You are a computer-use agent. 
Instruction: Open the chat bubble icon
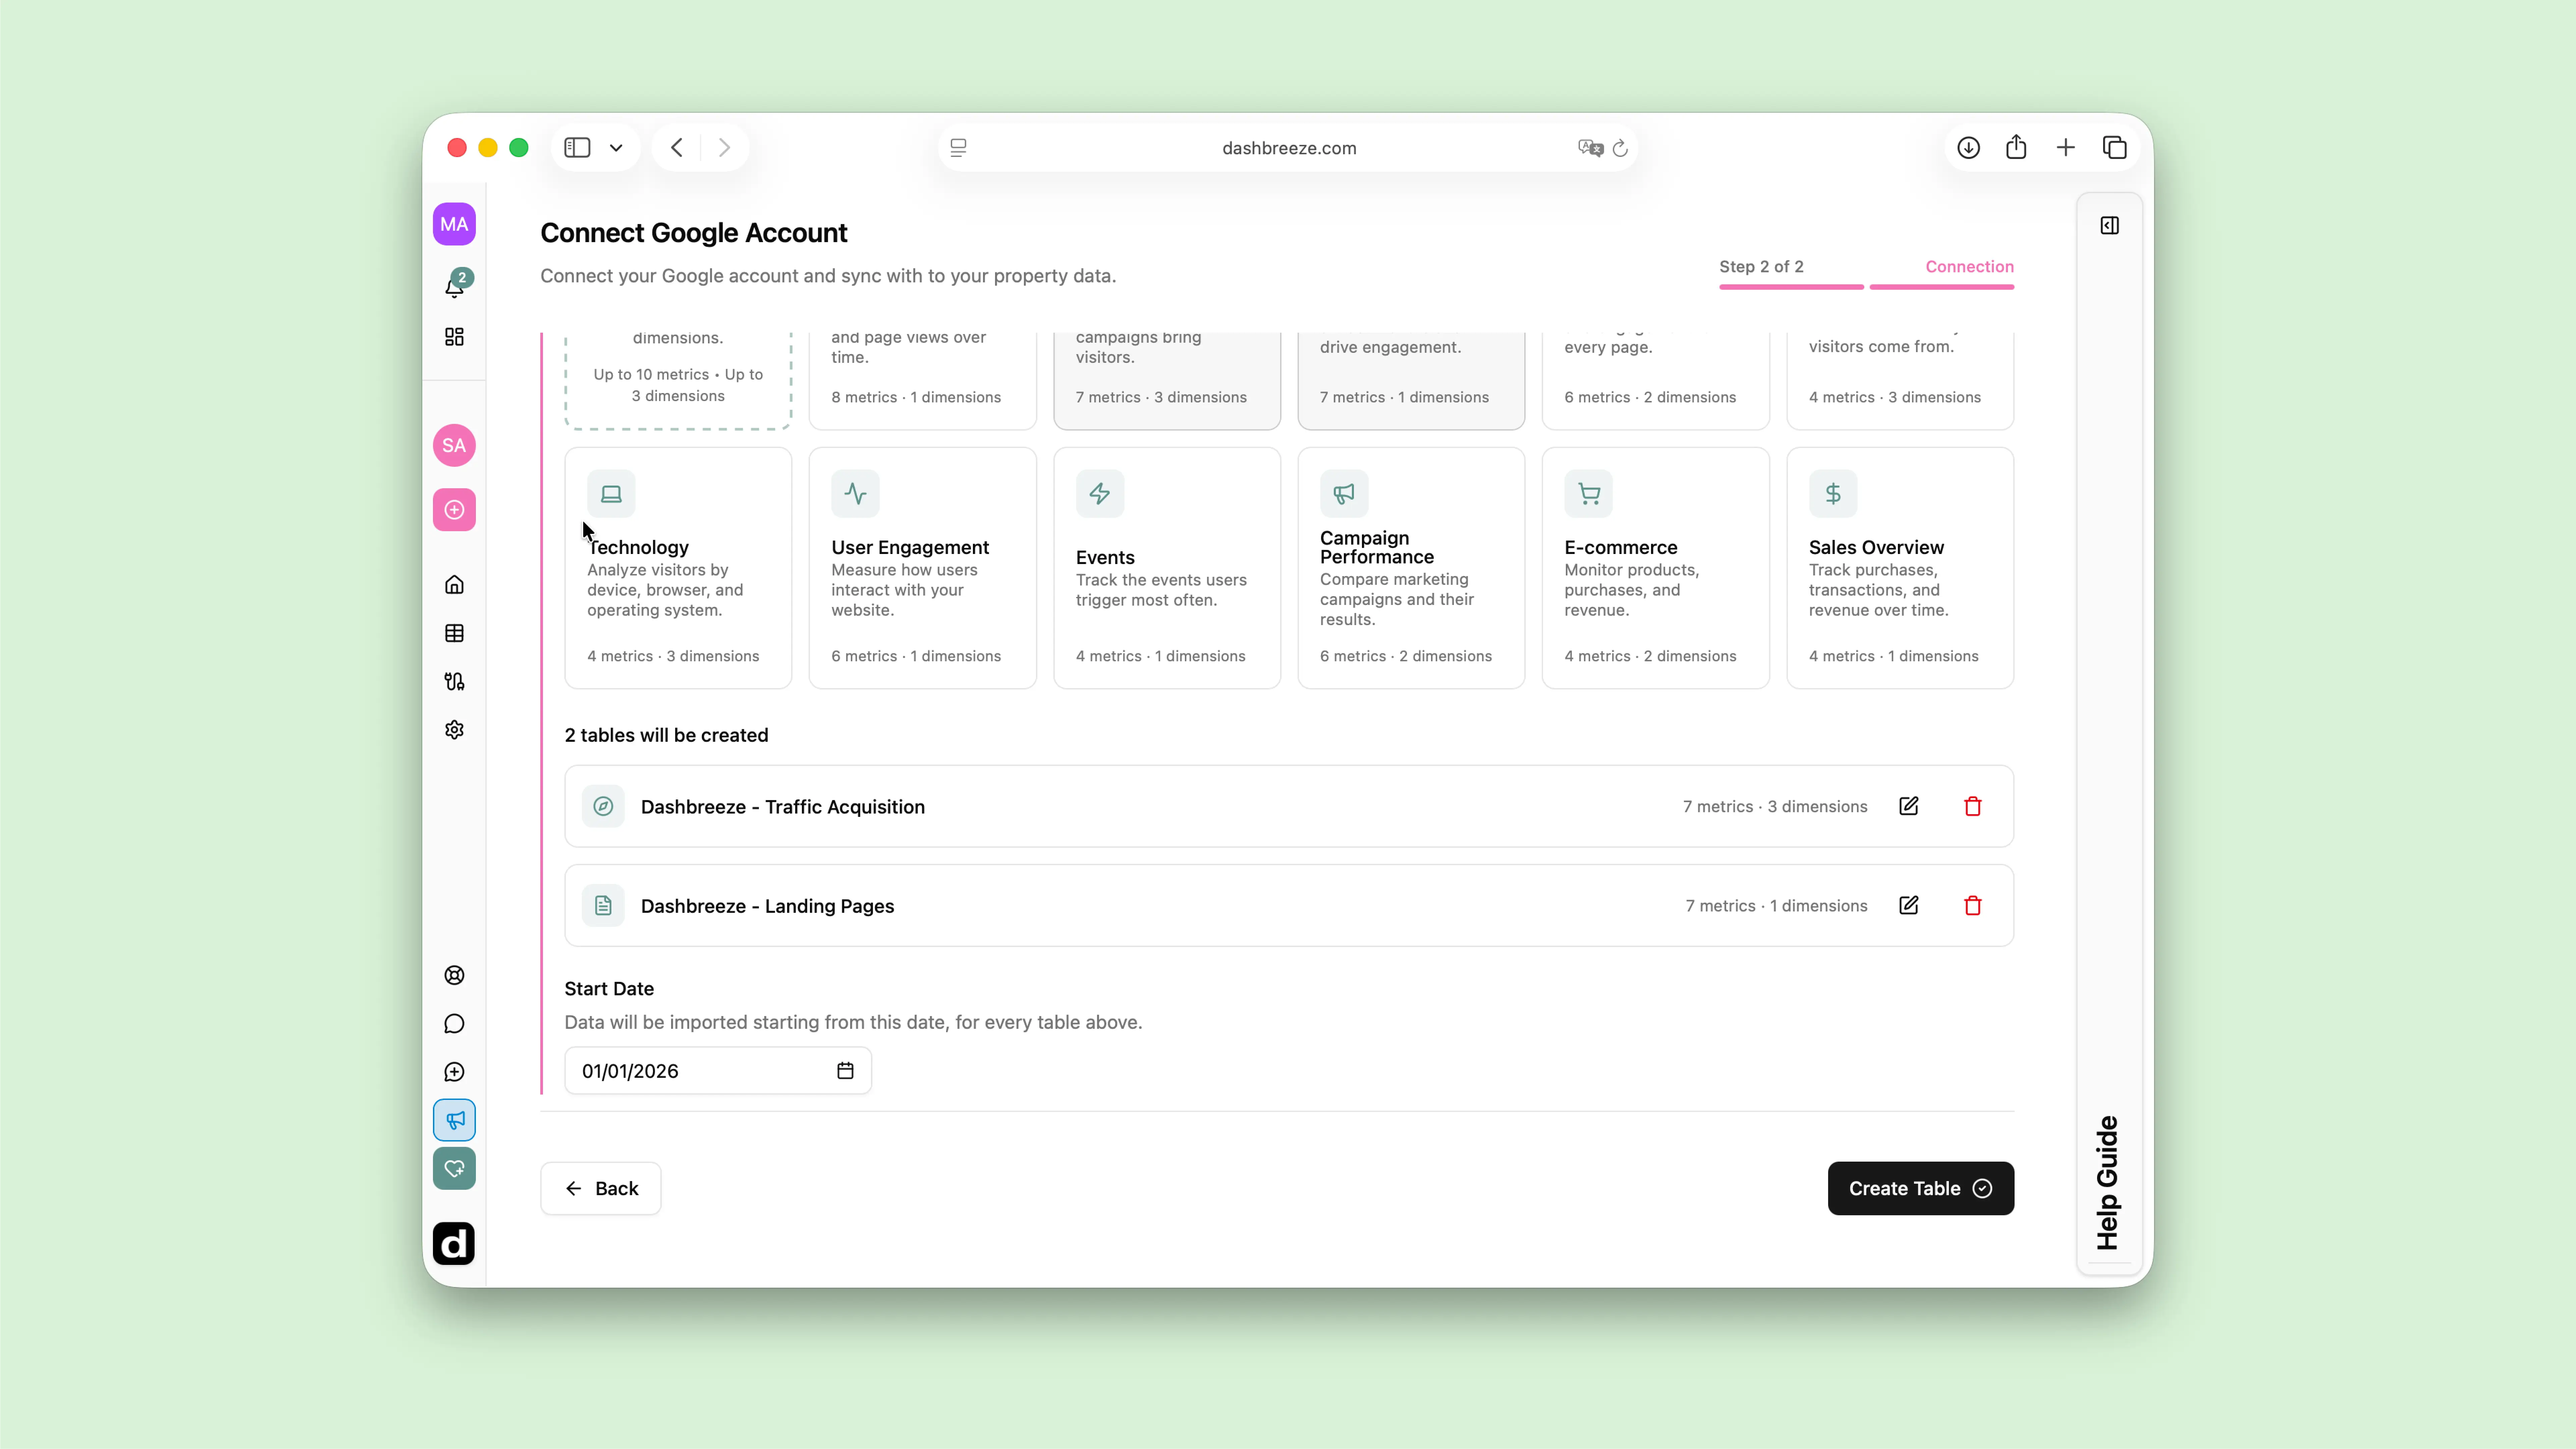tap(454, 1024)
